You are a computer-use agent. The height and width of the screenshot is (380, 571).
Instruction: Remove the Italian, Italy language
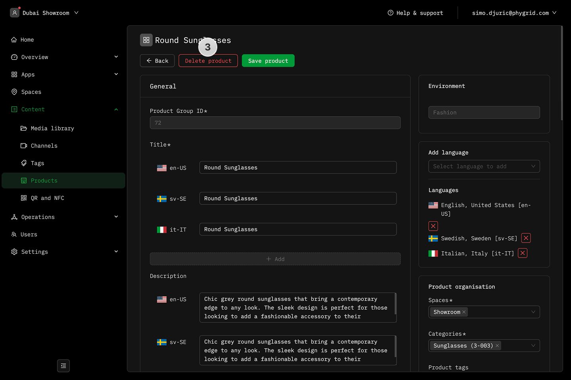point(523,253)
